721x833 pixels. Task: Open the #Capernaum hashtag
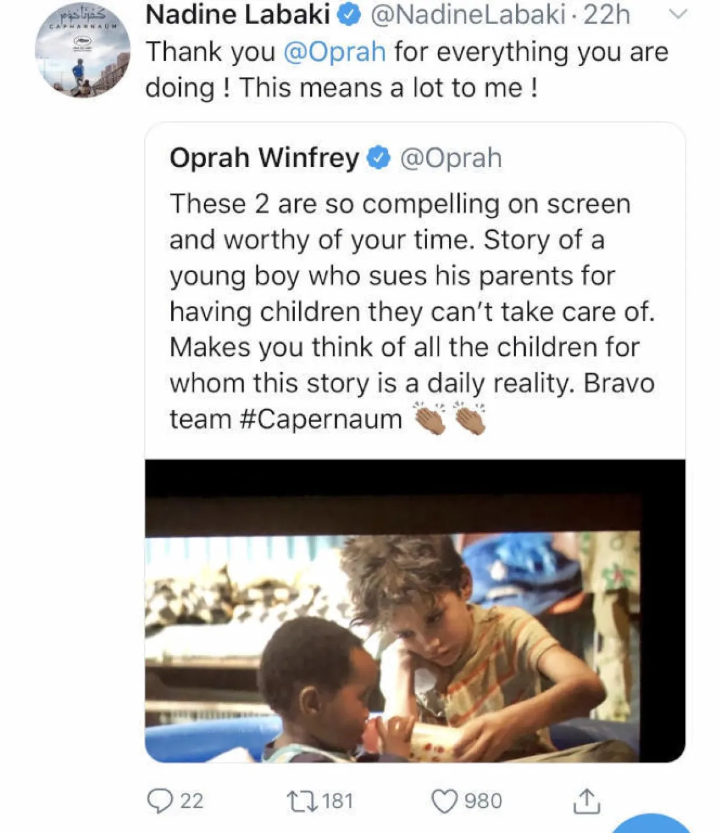[320, 419]
